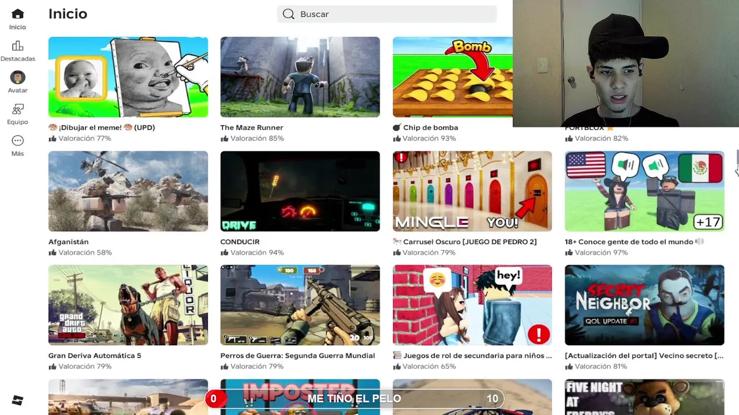Click the thumbs-up icon beside Valoración 58%

pos(53,252)
